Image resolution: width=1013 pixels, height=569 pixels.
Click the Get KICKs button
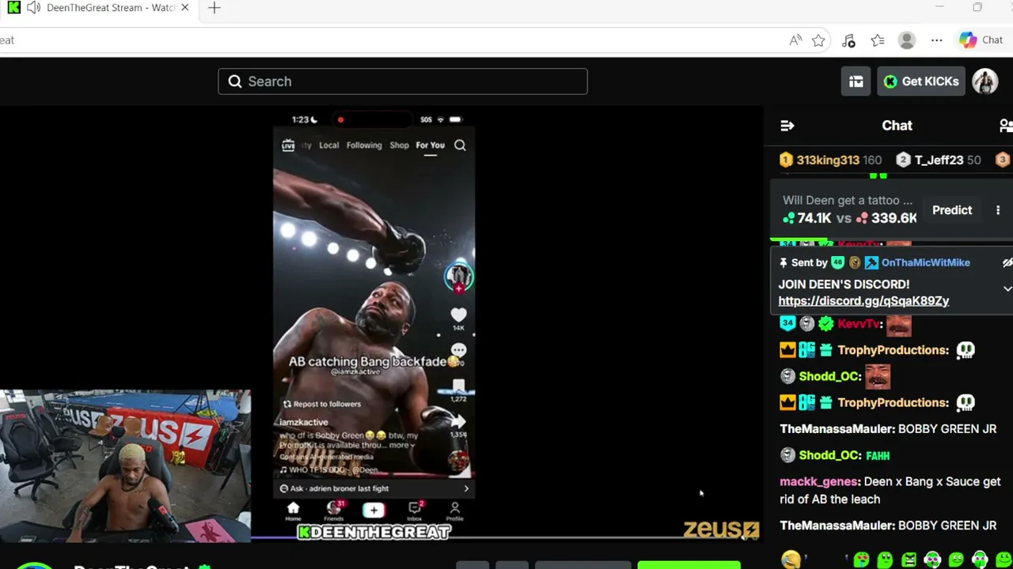pyautogui.click(x=921, y=81)
